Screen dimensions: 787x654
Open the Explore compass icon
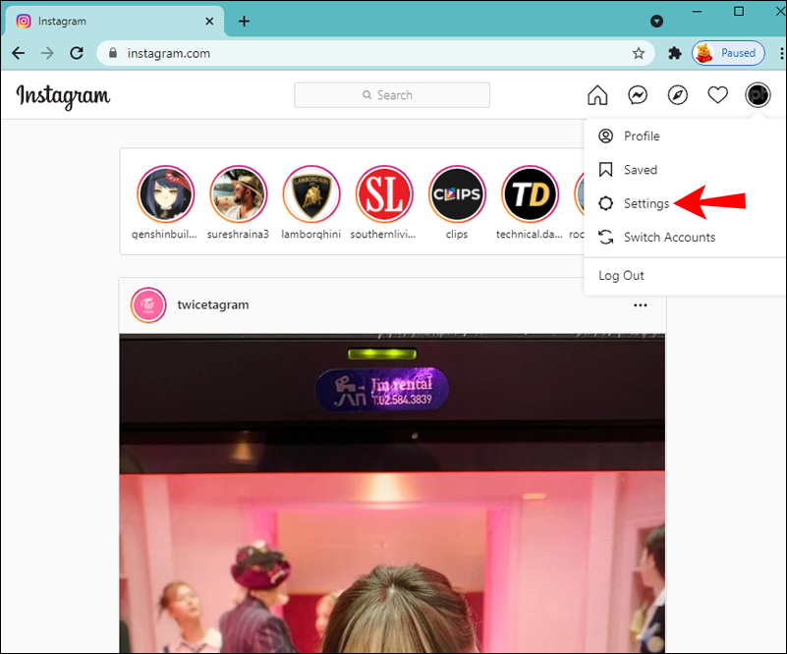tap(678, 95)
